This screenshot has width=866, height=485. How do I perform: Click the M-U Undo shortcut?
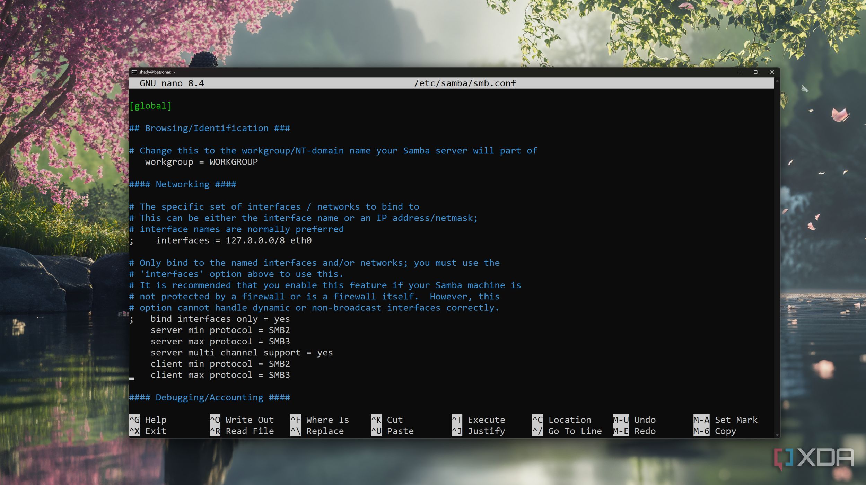pos(634,420)
